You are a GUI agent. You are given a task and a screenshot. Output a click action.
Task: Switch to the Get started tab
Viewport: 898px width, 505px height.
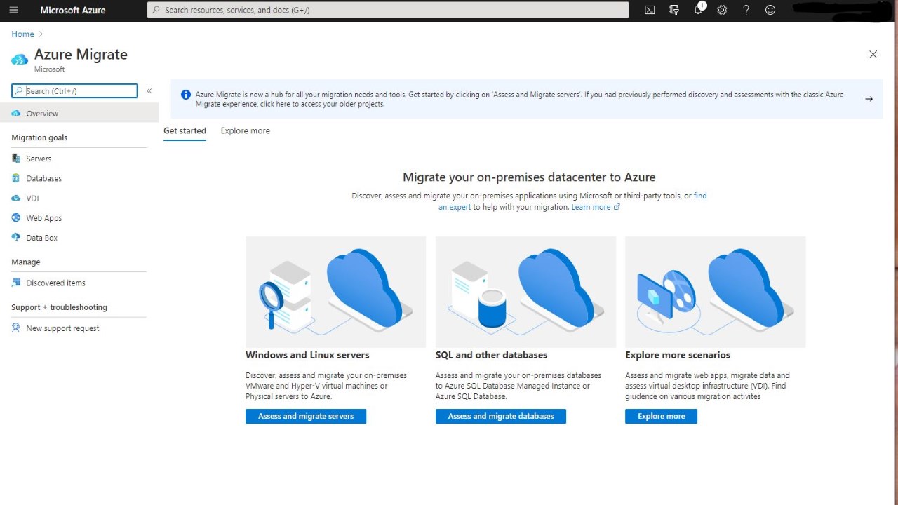[x=185, y=130]
